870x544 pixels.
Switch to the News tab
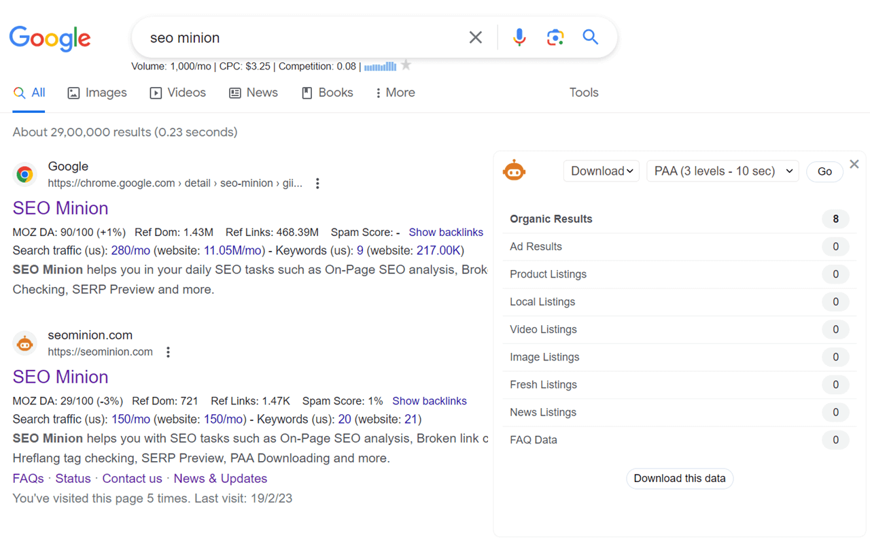tap(253, 92)
